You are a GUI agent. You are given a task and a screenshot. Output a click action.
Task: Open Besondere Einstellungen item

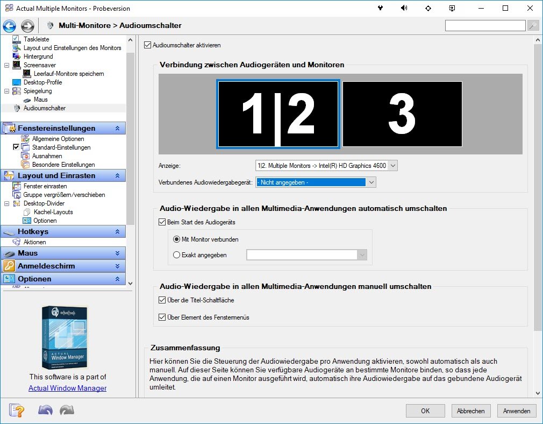[x=63, y=165]
